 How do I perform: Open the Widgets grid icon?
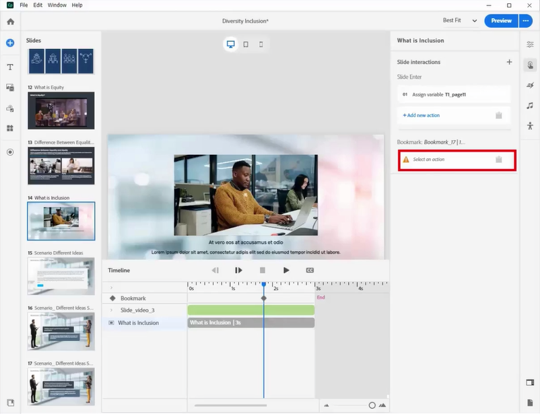pos(10,128)
